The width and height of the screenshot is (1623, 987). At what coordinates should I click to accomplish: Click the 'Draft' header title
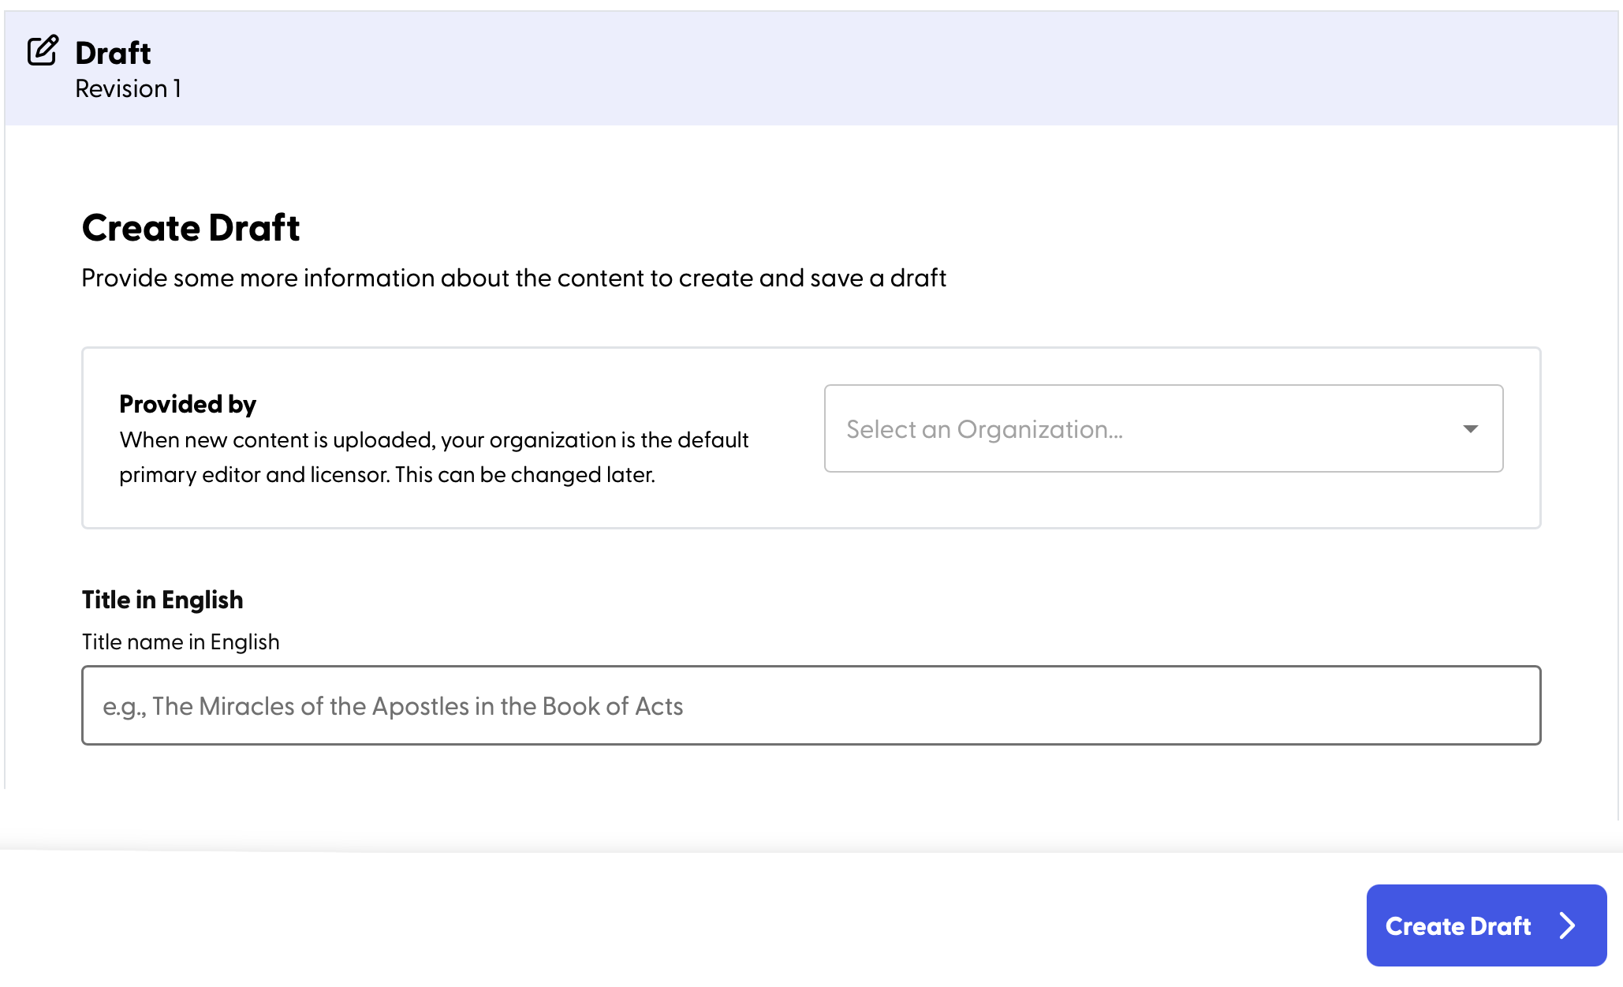pos(113,53)
